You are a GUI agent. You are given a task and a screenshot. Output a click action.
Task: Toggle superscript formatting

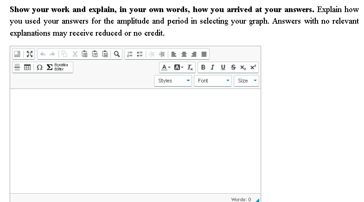point(253,67)
